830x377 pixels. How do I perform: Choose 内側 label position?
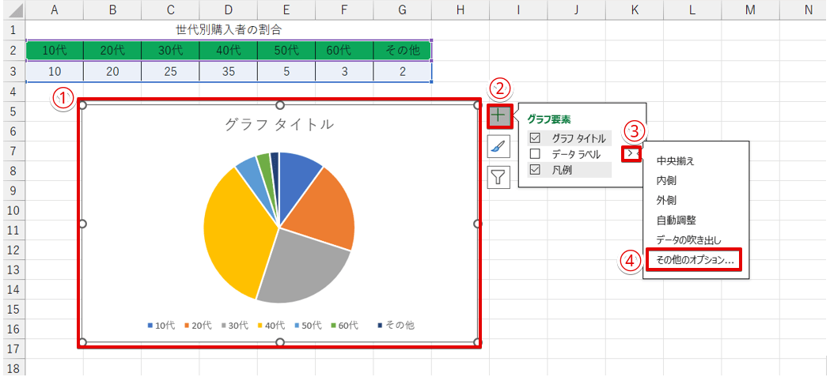666,181
